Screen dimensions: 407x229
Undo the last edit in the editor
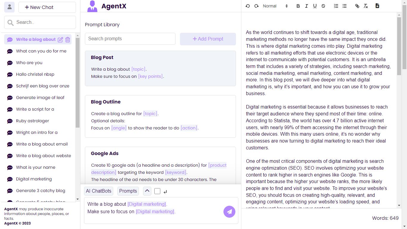[x=247, y=6]
